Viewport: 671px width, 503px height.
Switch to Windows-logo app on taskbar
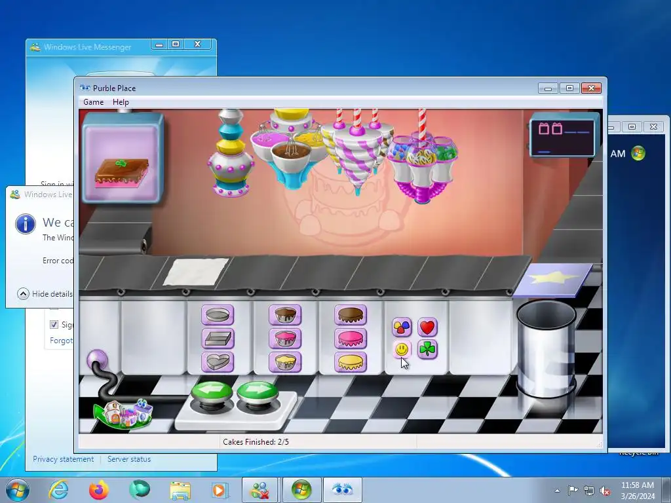pyautogui.click(x=301, y=490)
